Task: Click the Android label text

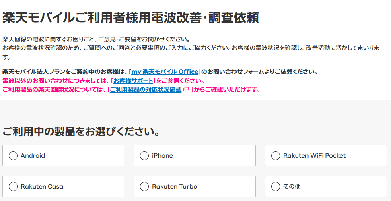Action: tap(33, 156)
